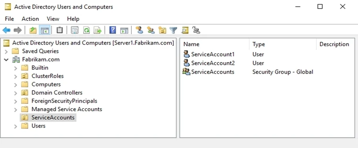Go up one level with folder arrow icon
The width and height of the screenshot is (358, 148).
click(x=33, y=30)
